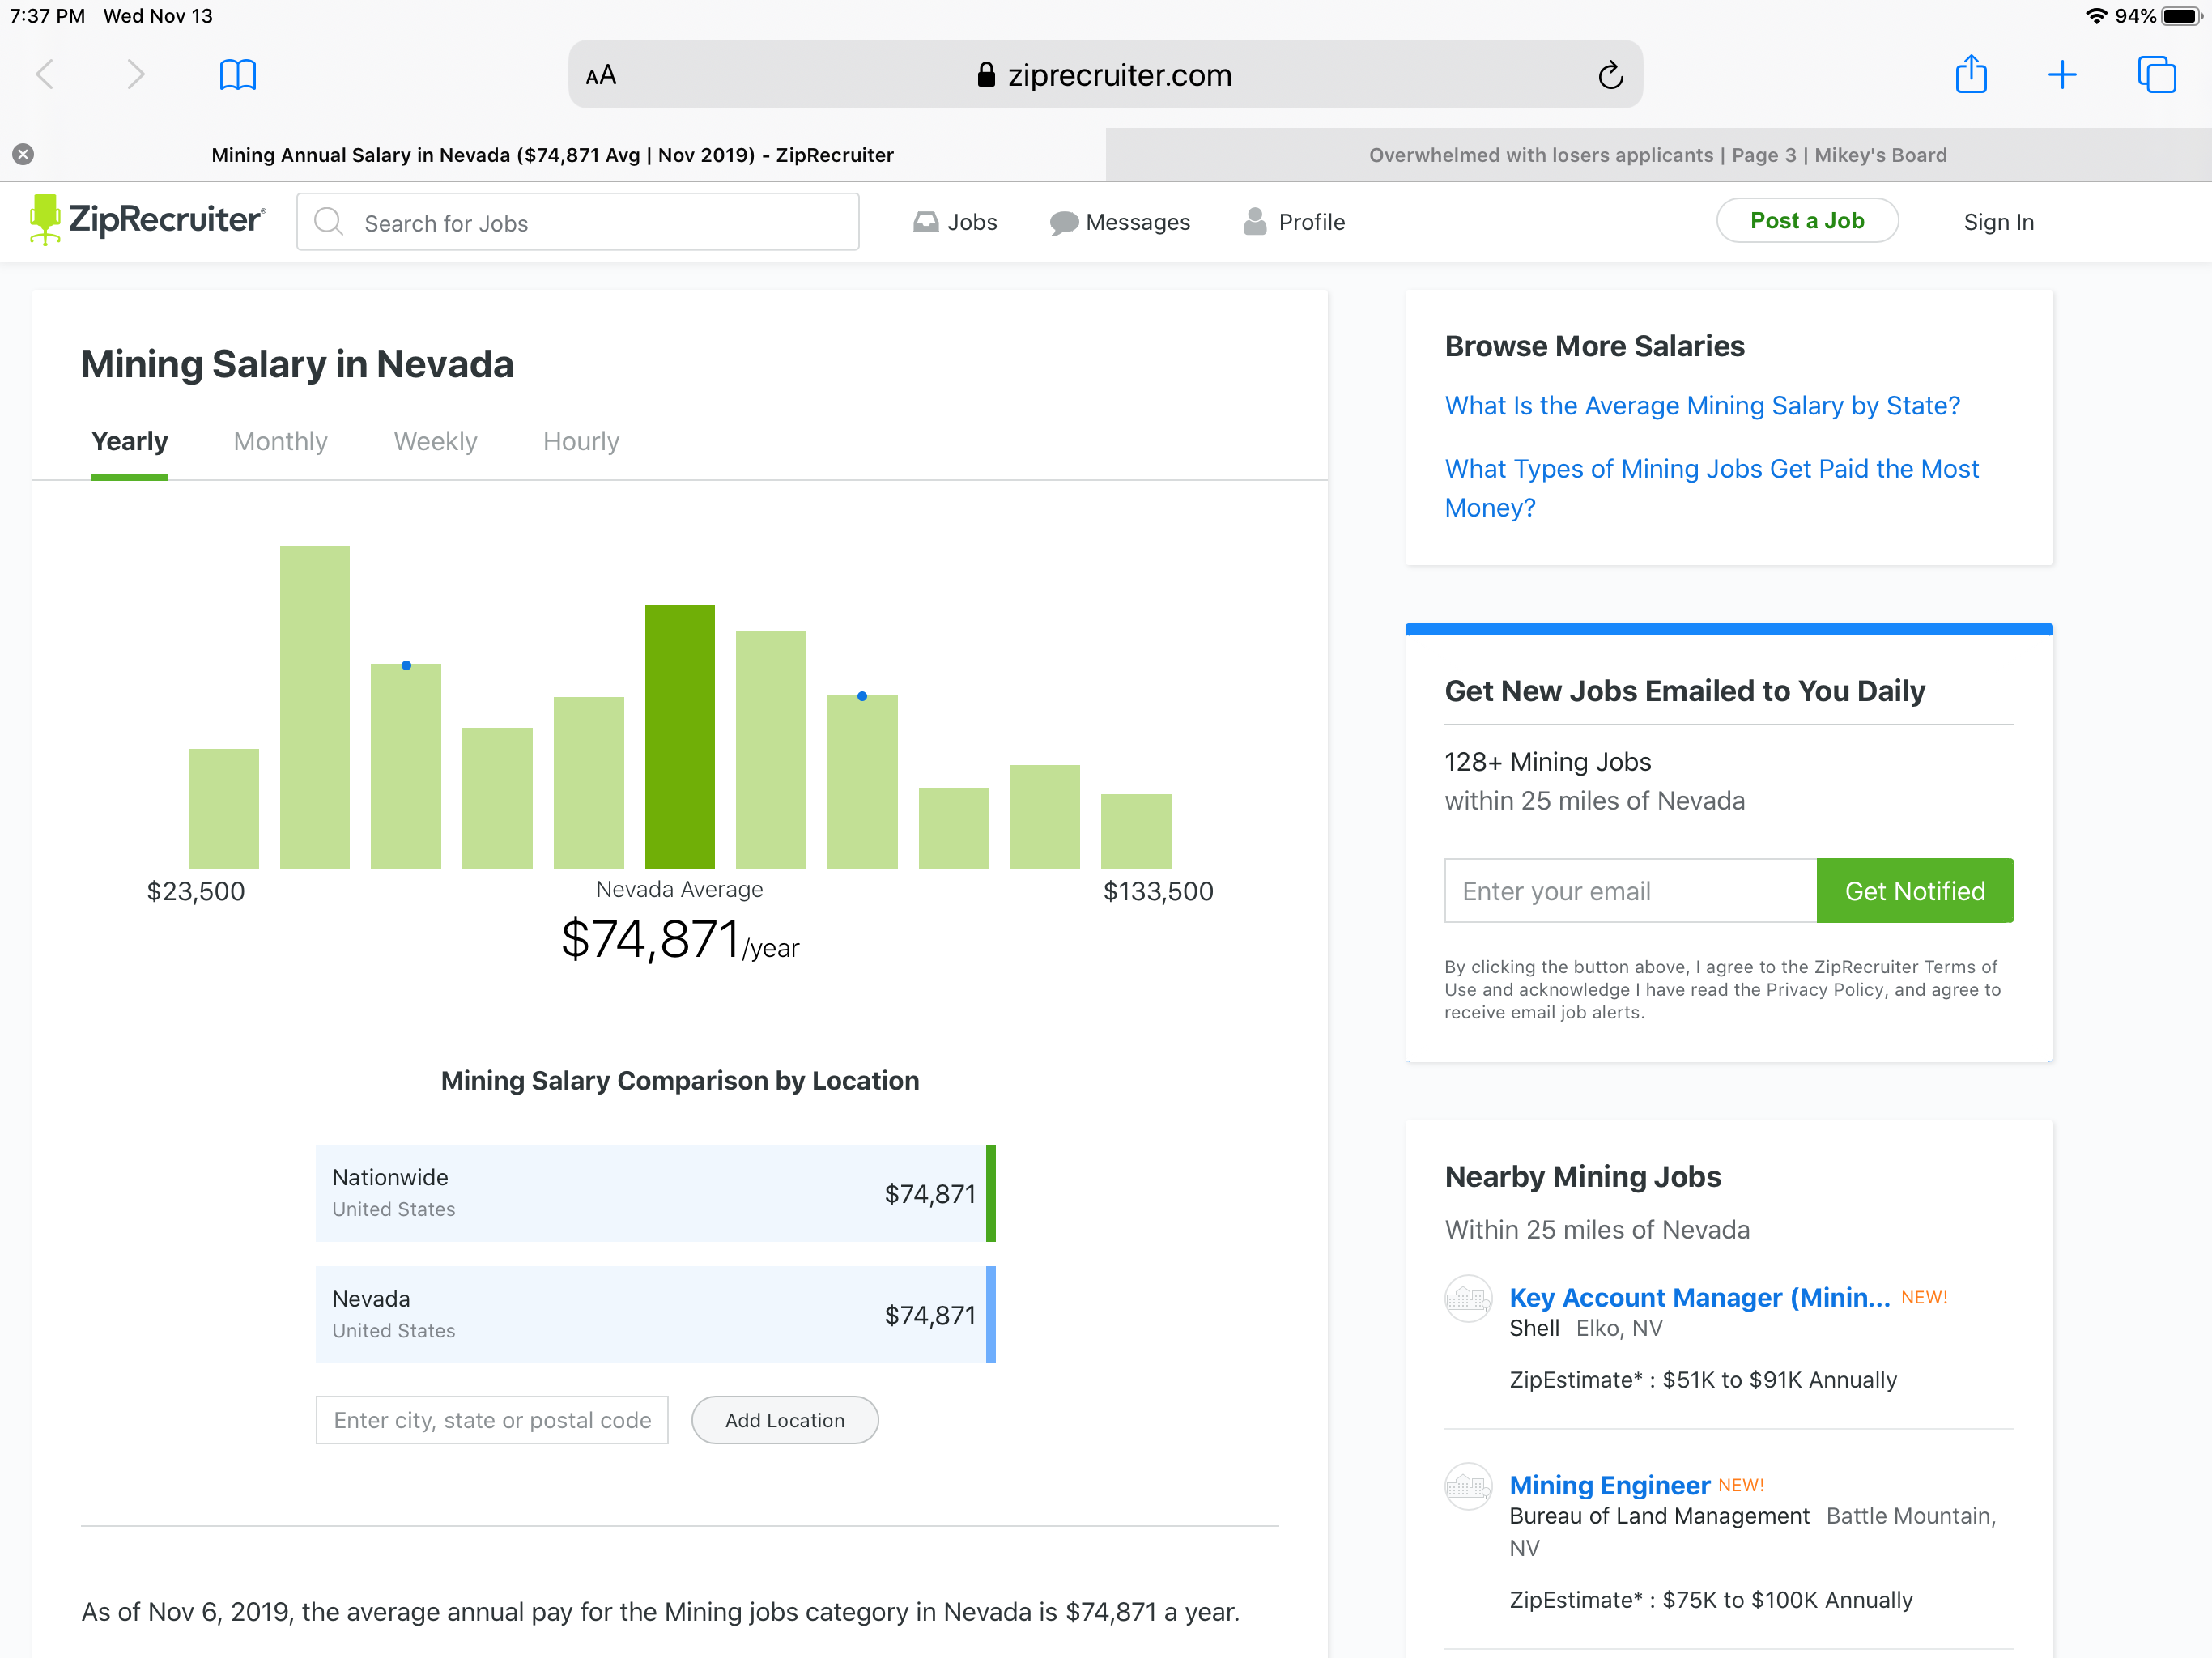Open Messages in the navigation bar
This screenshot has width=2212, height=1658.
point(1119,222)
